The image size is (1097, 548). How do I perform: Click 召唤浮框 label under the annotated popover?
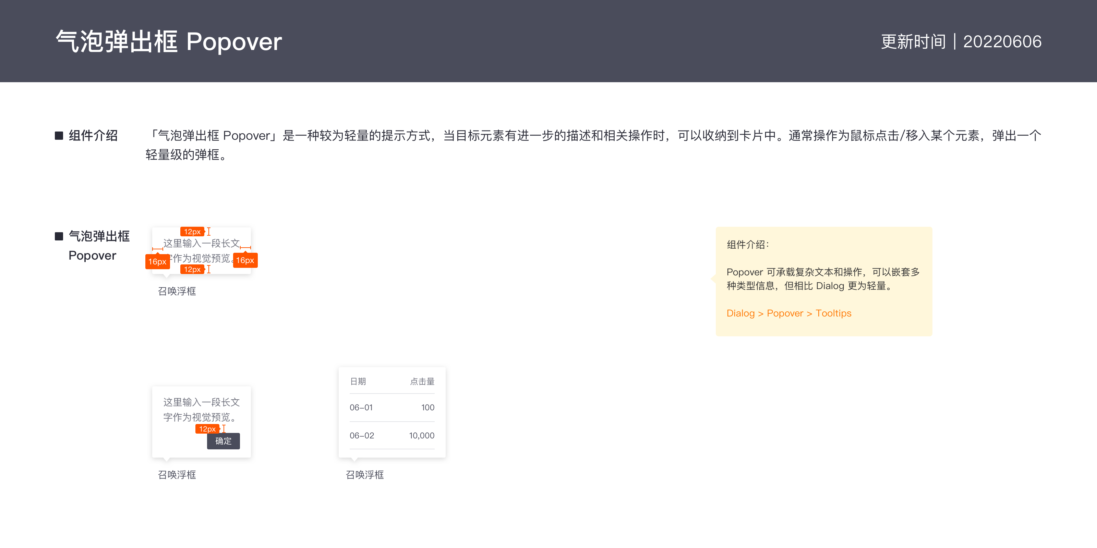pos(177,291)
